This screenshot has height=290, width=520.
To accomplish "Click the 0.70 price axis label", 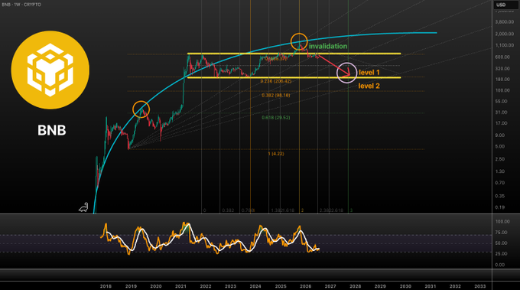I will pos(500,183).
